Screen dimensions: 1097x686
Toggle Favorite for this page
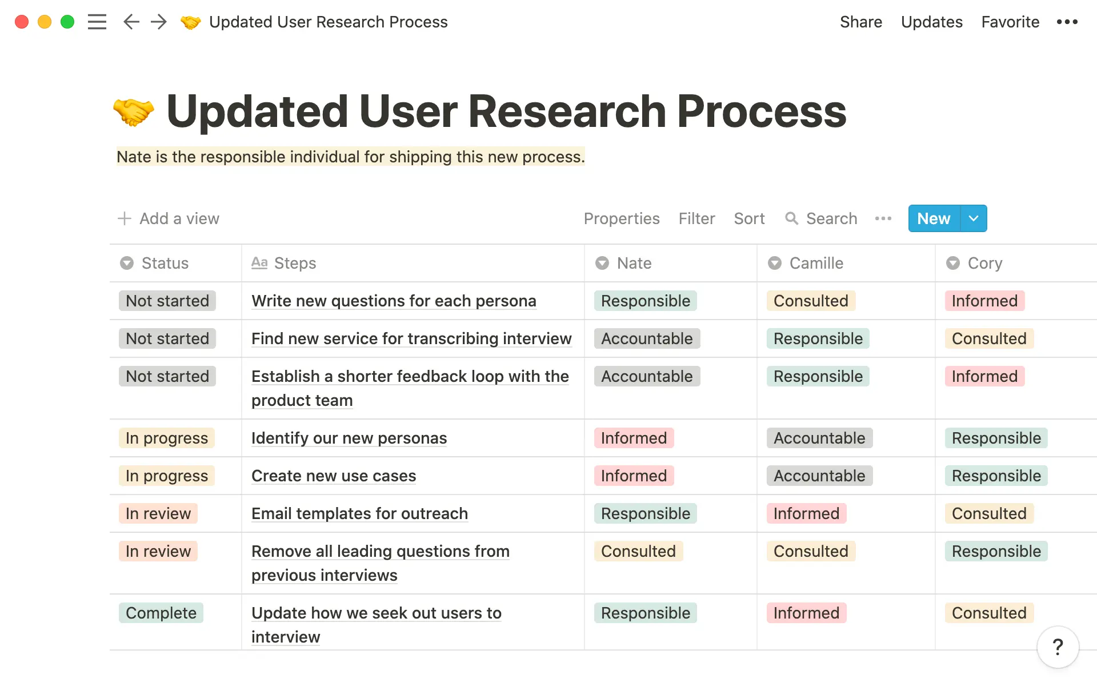[x=1010, y=22]
